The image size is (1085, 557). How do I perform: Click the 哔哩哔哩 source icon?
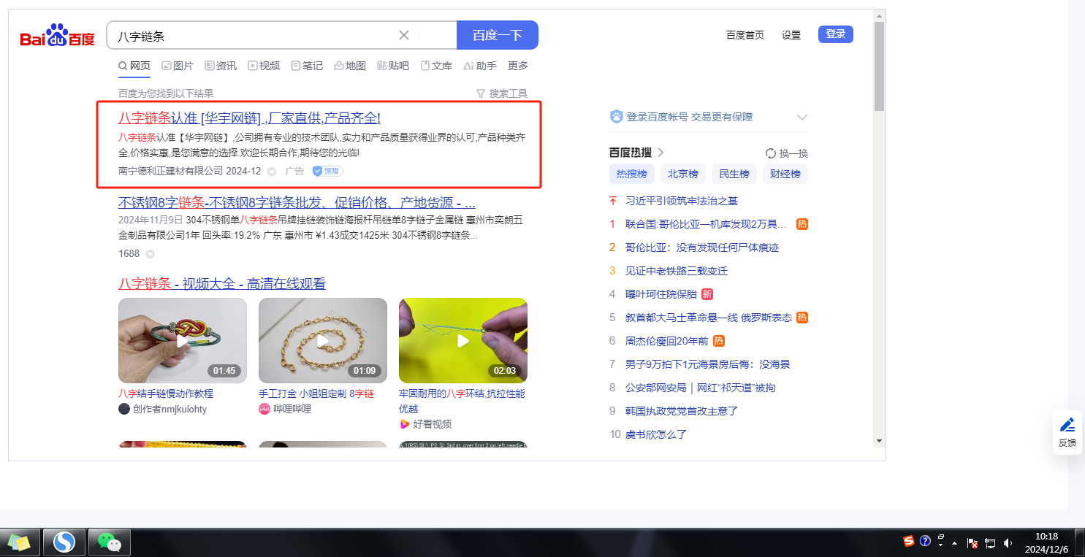coord(264,409)
